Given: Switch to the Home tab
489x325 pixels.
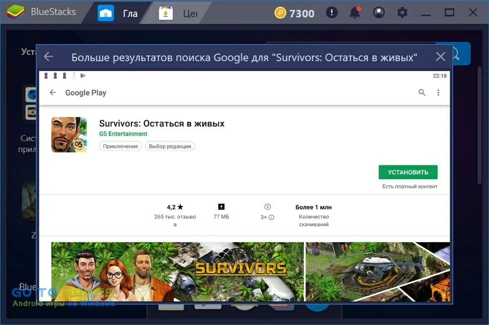Looking at the screenshot, I should click(x=118, y=13).
